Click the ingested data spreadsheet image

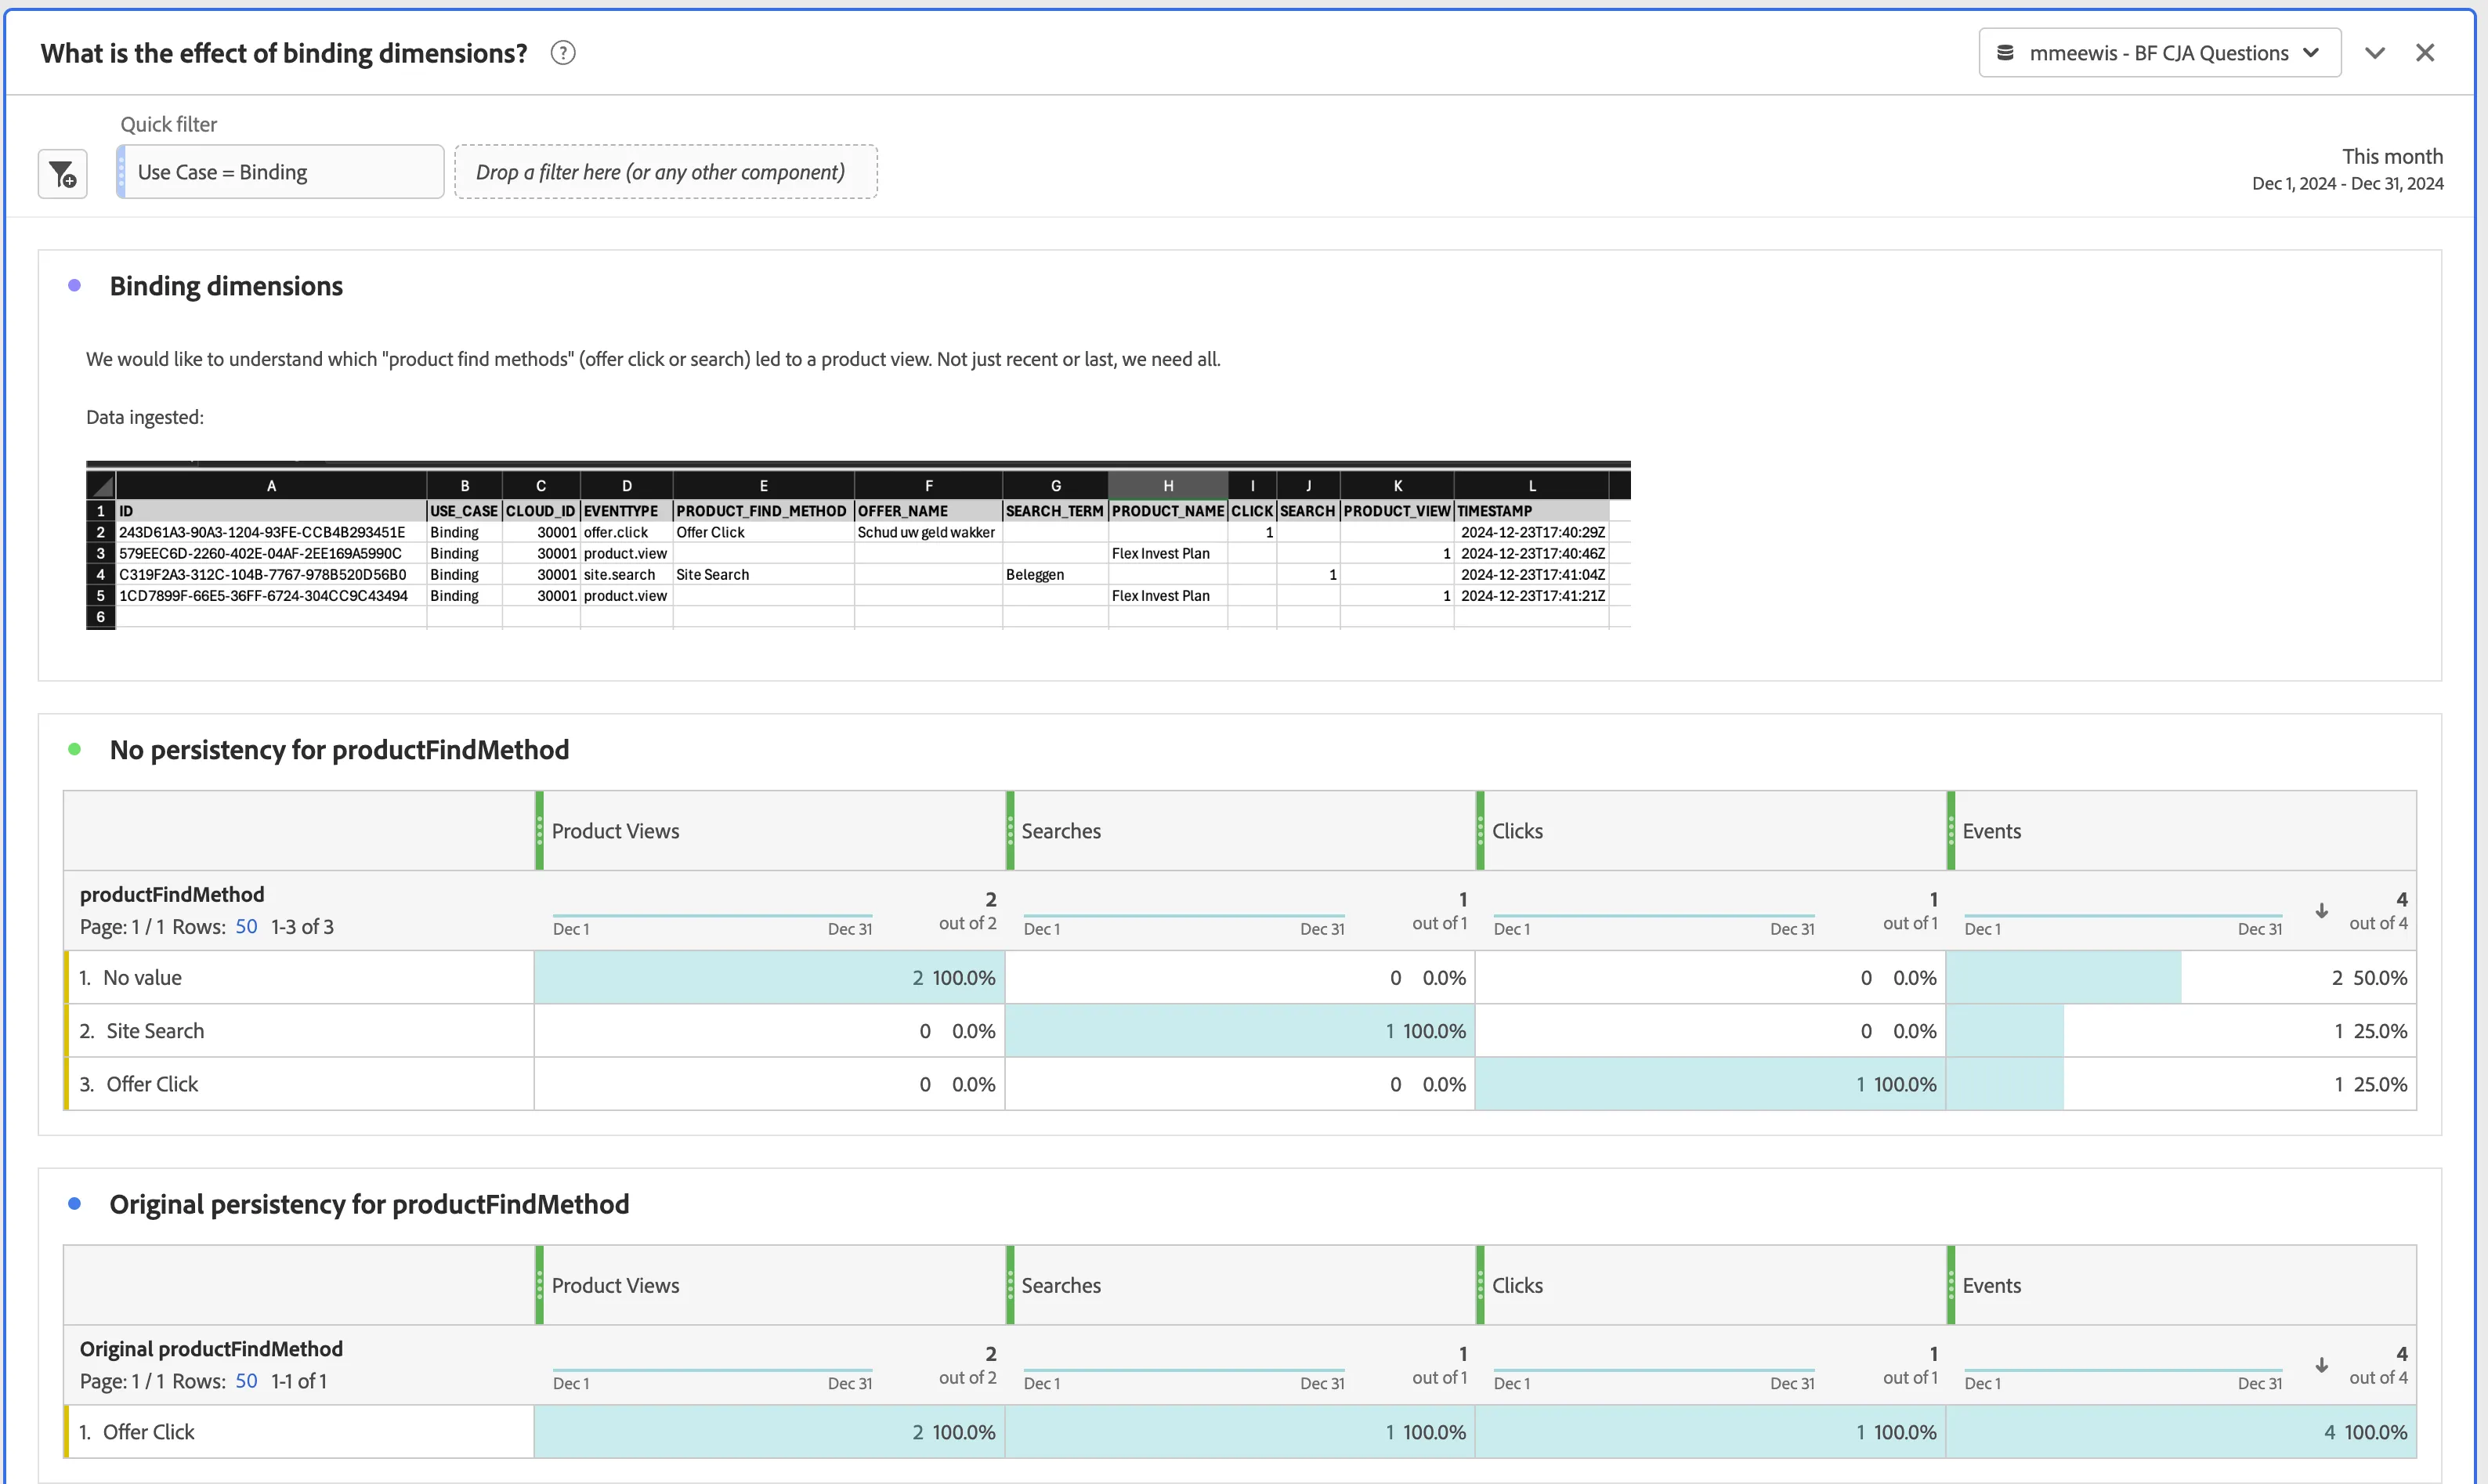pos(858,545)
